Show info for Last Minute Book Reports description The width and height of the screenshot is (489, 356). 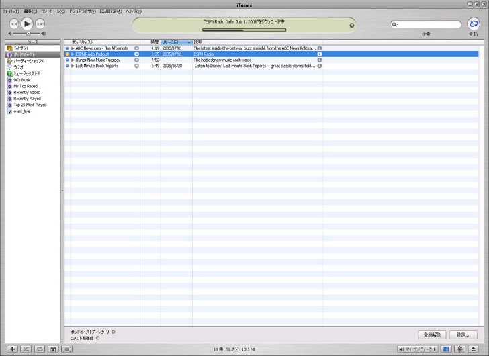320,66
